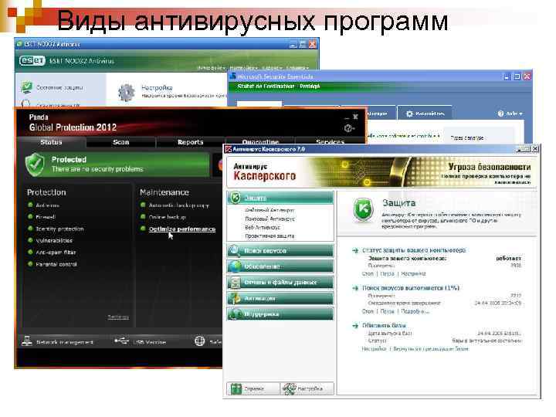Click Пауза under the protection status
The height and width of the screenshot is (417, 556).
coord(387,274)
